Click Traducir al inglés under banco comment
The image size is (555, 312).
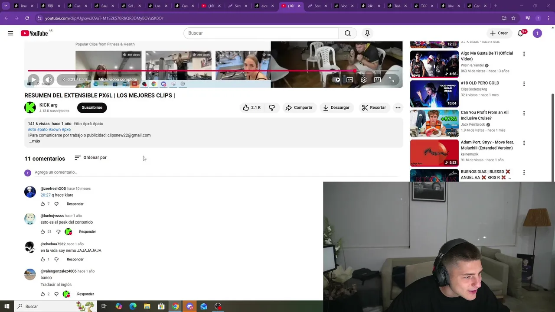point(56,285)
